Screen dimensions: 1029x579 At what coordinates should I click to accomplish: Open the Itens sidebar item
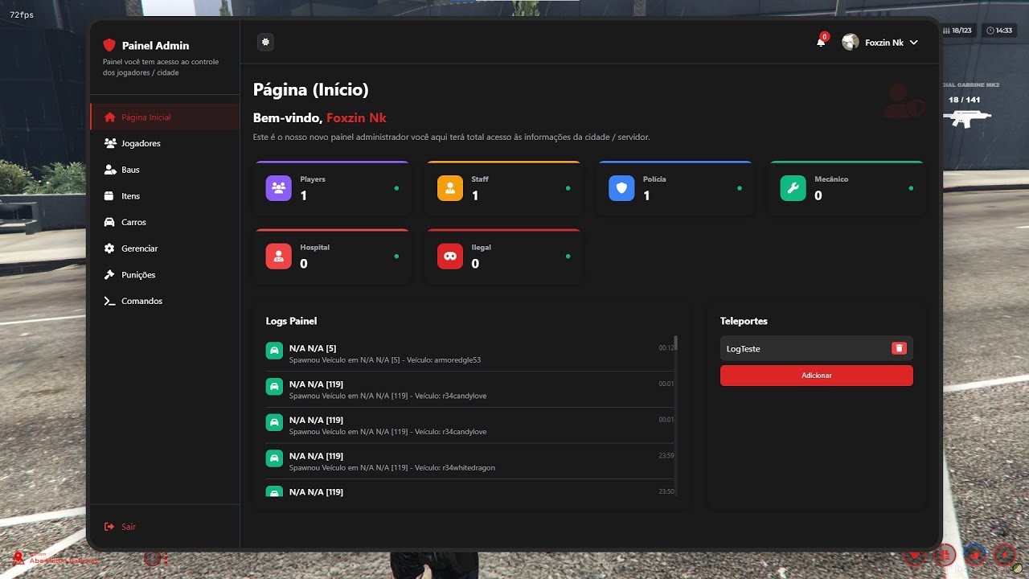[x=165, y=195]
